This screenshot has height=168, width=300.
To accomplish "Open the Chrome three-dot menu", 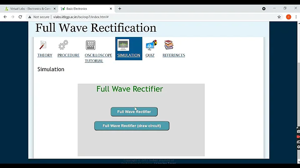I will 296,17.
